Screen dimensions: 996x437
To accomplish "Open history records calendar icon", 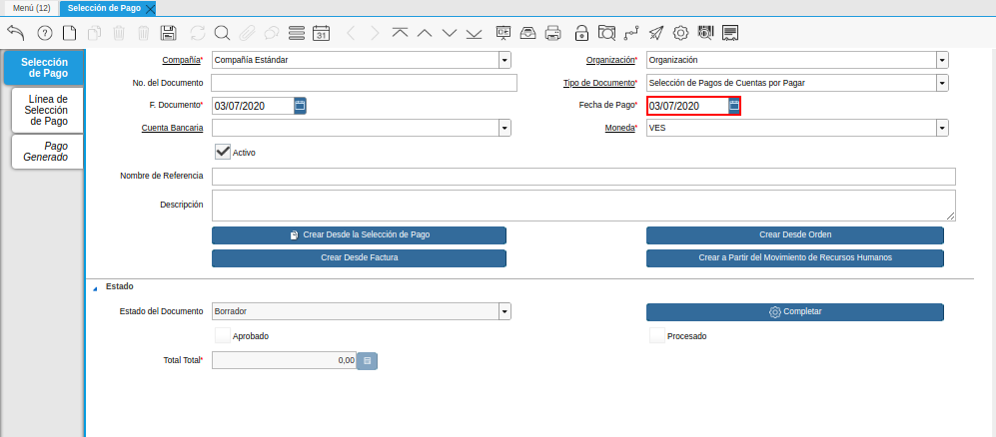I will point(322,32).
